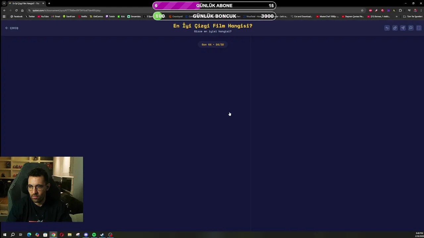
Task: Open Discord from the taskbar
Action: [86, 235]
